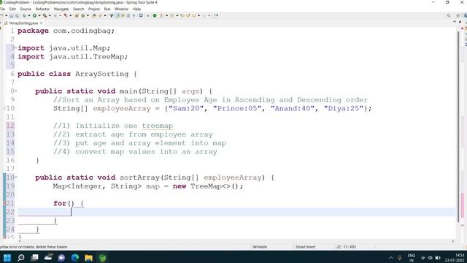
Task: Click the green circle Boot Dashboard icon
Action: [x=155, y=15]
